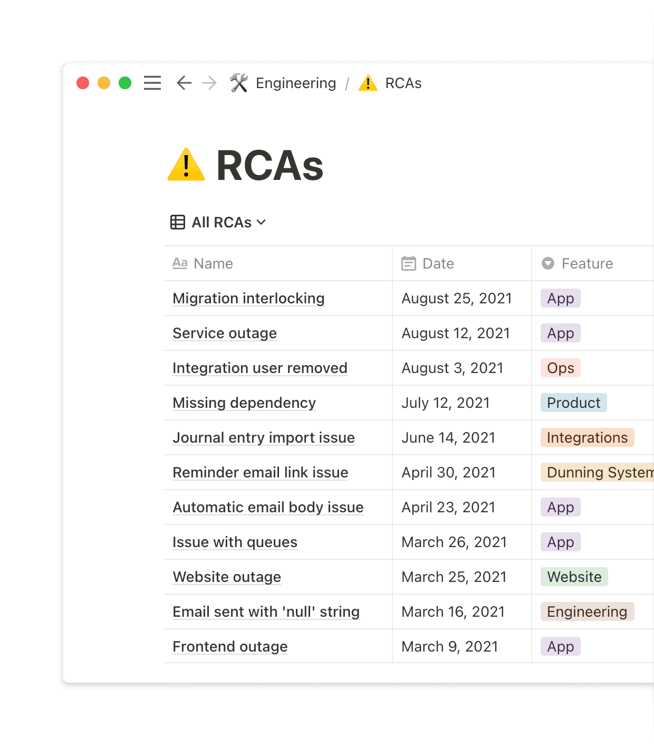Screen dimensions: 654x746
Task: Select the RCAs breadcrumb item
Action: tap(403, 83)
